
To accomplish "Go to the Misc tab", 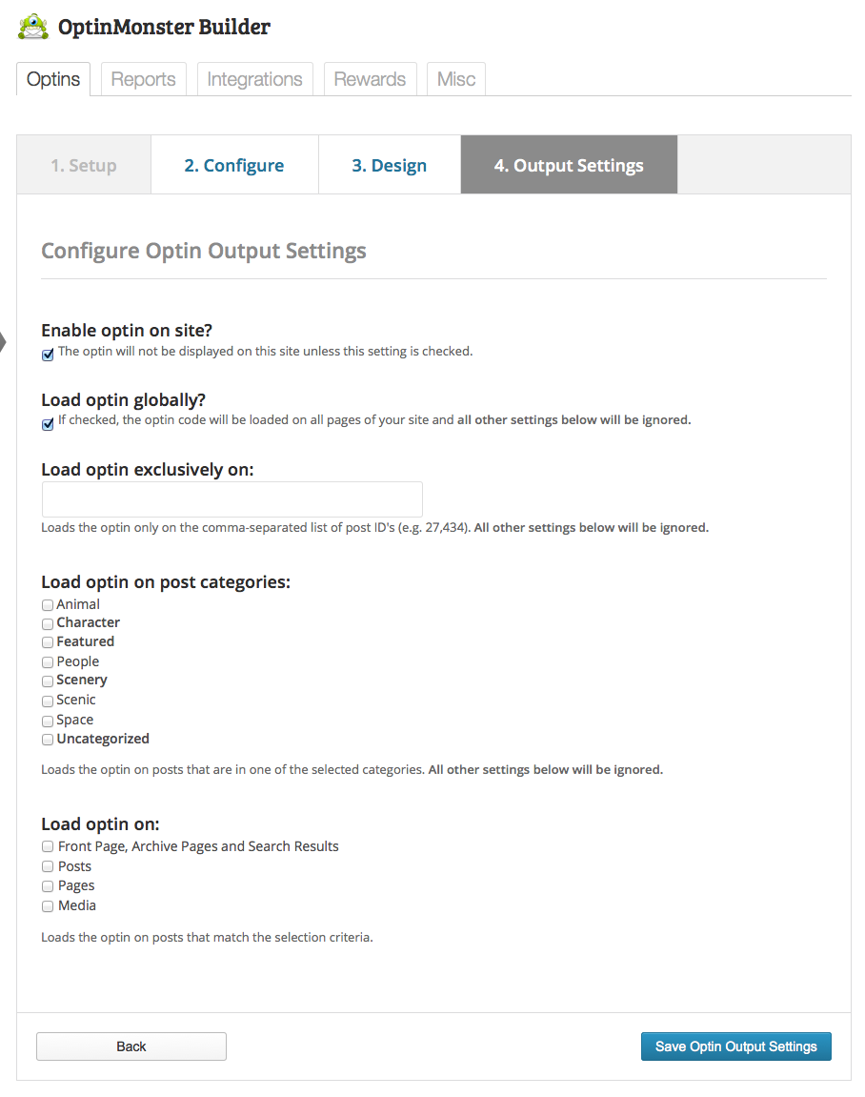I will tap(456, 79).
